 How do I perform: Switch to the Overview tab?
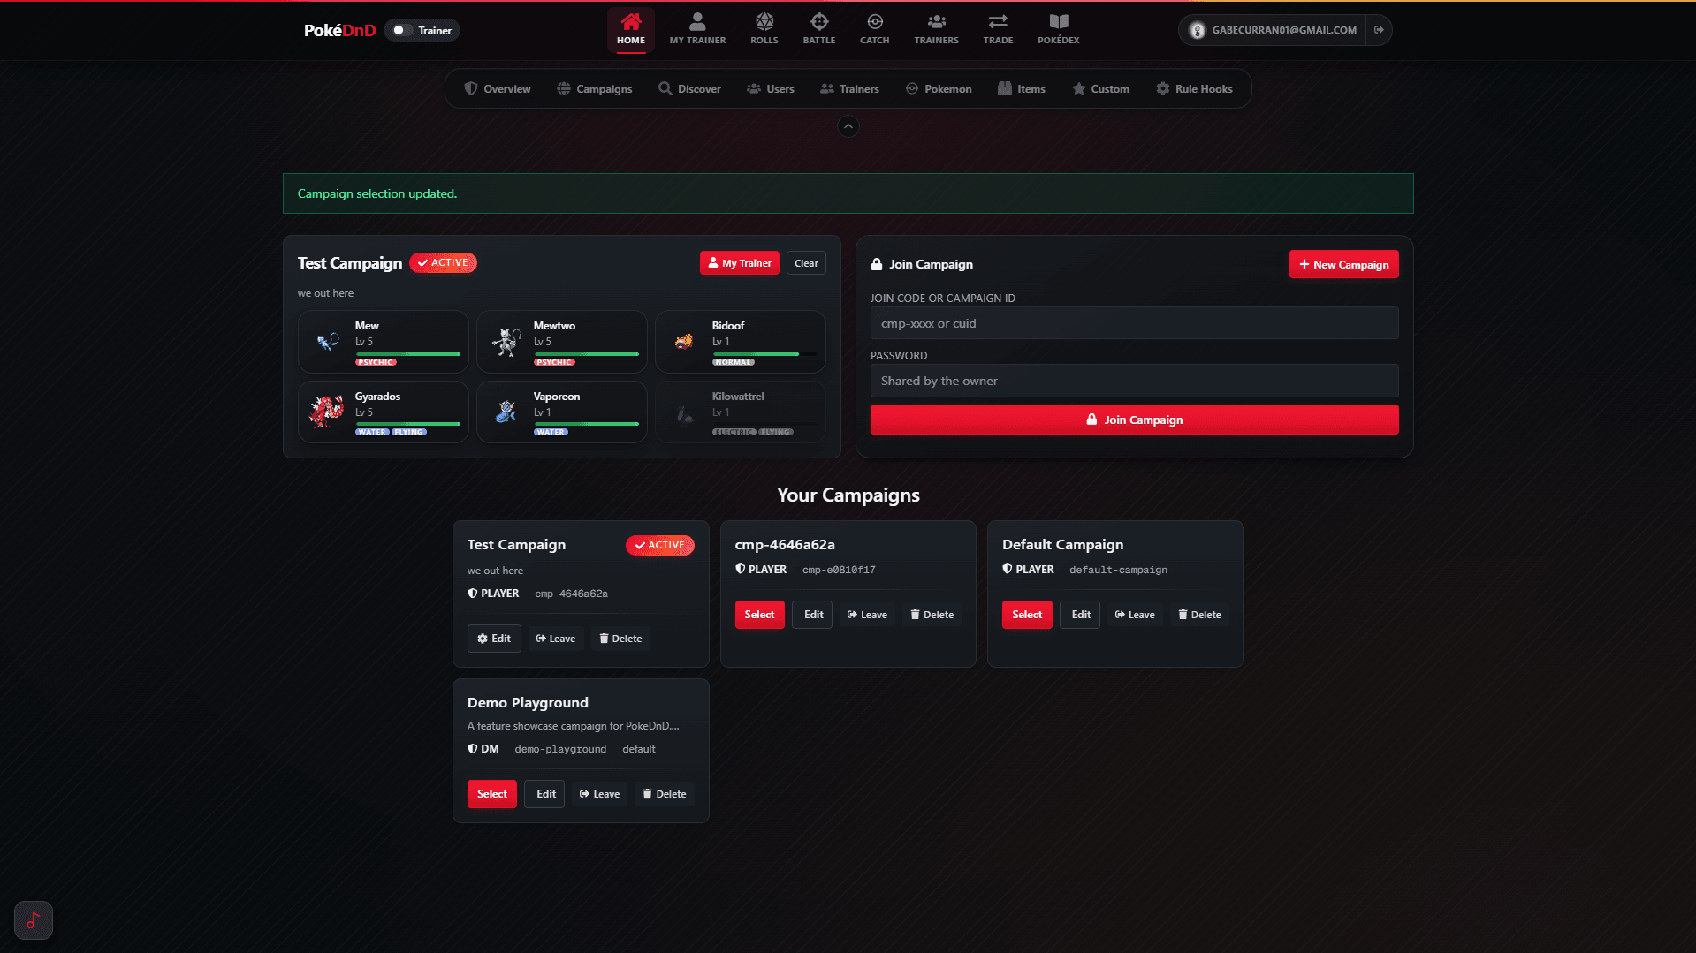tap(498, 89)
